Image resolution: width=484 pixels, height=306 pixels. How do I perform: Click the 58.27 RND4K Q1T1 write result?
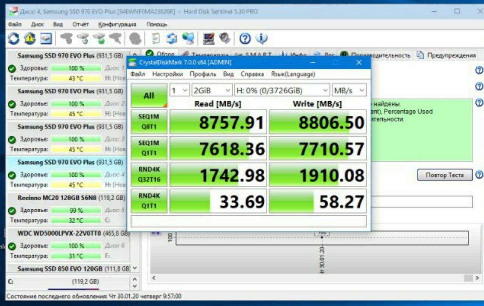coord(318,201)
